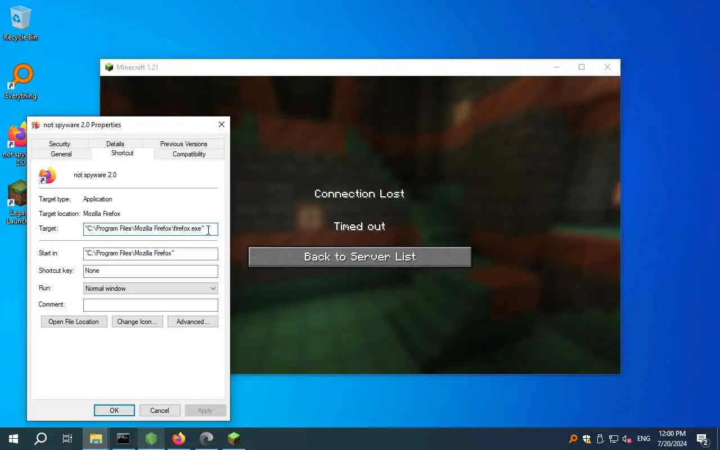
Task: Click the ENG language indicator
Action: point(643,439)
